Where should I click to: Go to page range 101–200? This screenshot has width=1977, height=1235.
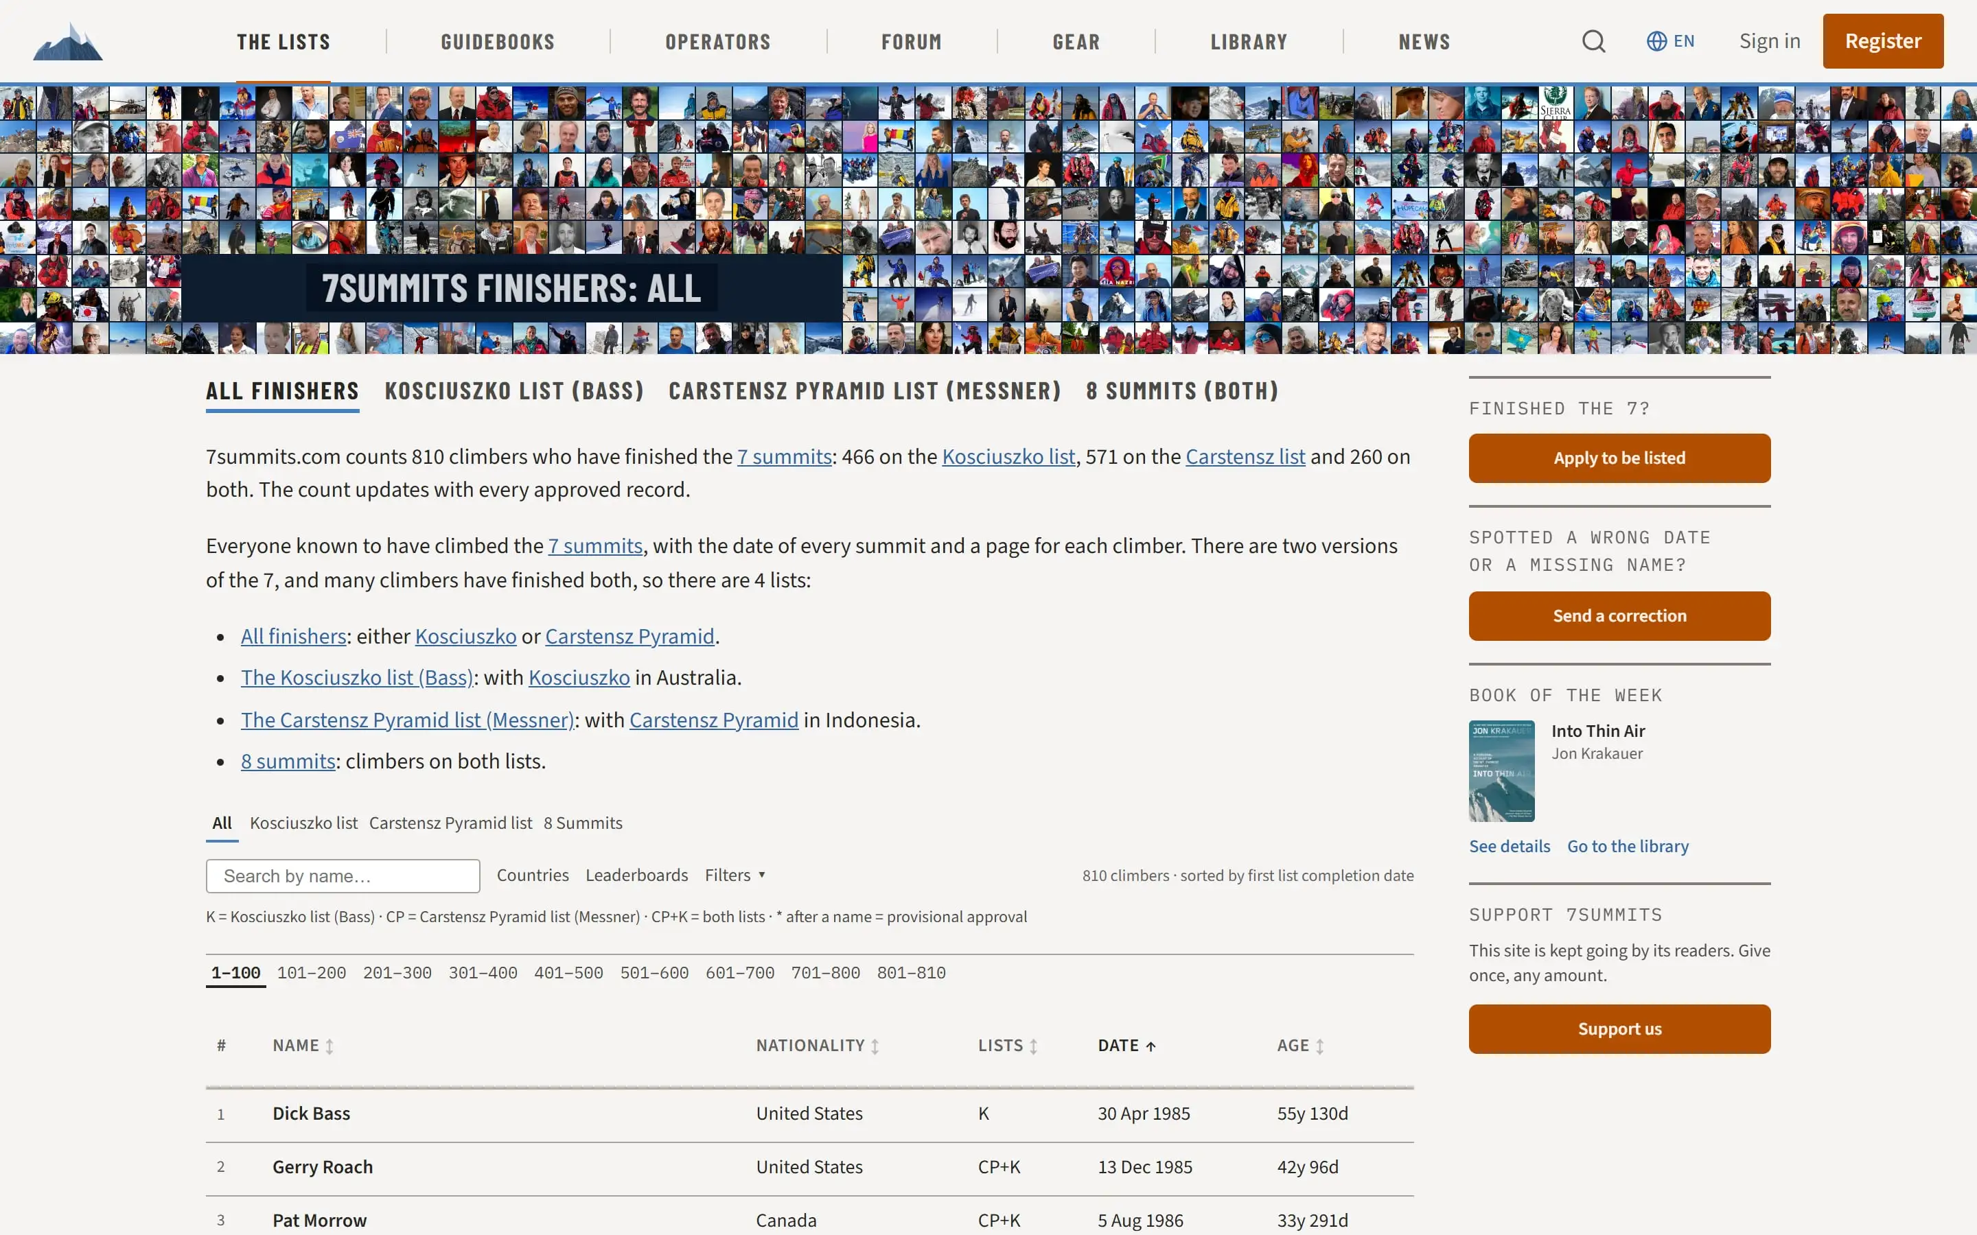(x=311, y=973)
